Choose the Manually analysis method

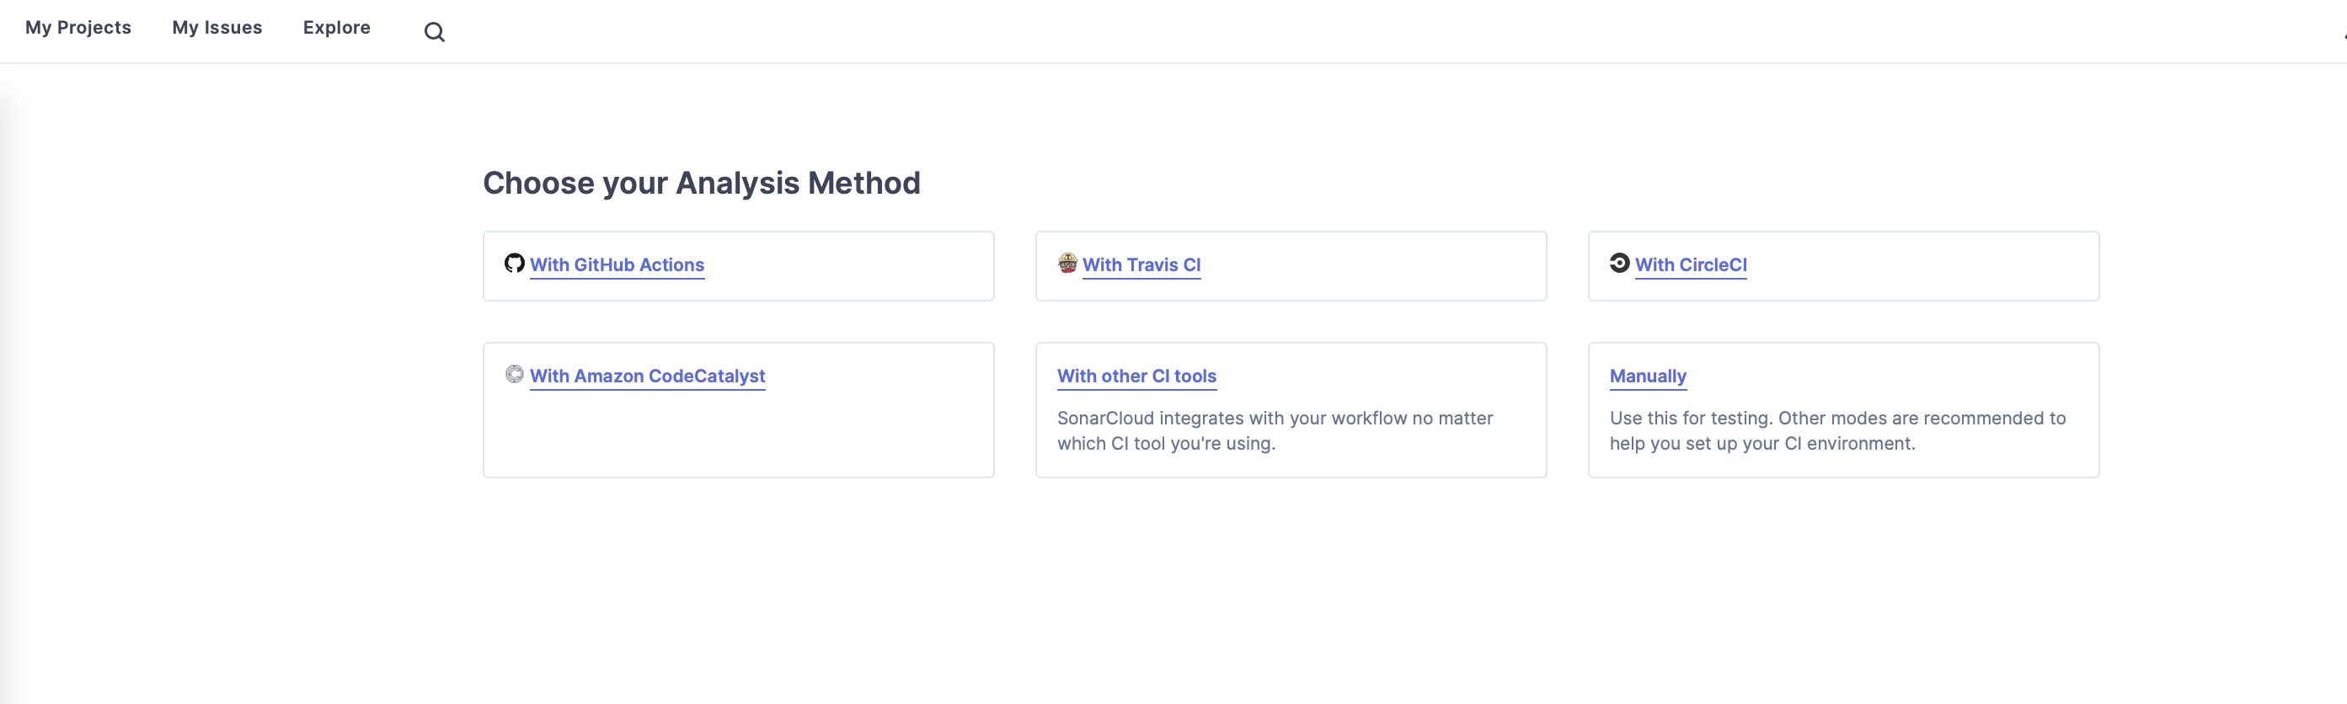1647,376
